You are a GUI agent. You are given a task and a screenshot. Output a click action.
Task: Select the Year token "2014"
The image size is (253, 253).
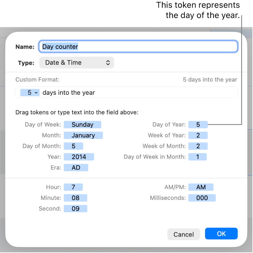(79, 157)
